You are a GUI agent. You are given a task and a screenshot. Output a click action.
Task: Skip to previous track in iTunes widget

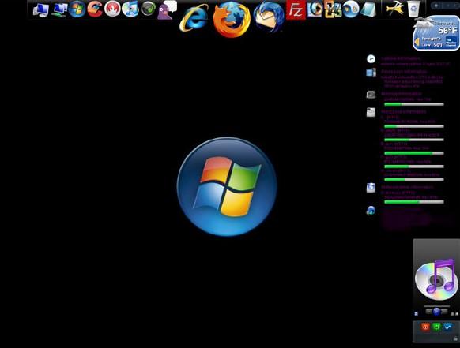429,312
